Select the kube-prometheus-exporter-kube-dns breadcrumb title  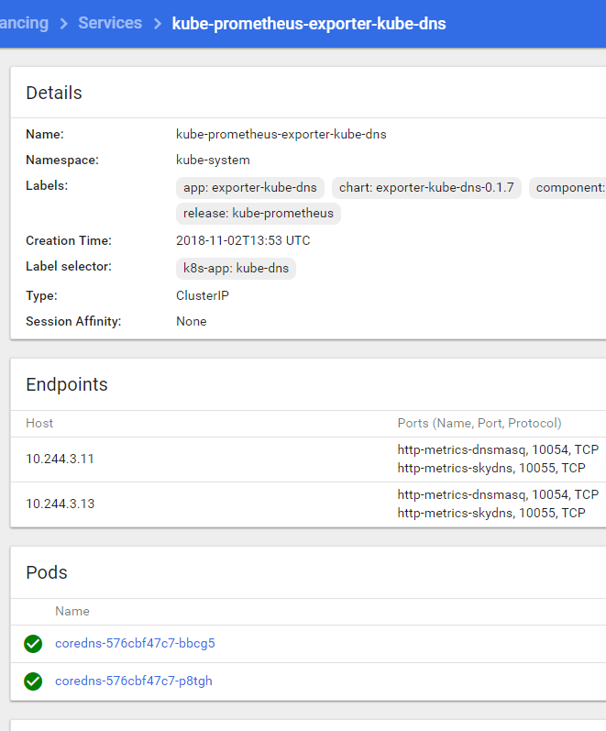[309, 24]
